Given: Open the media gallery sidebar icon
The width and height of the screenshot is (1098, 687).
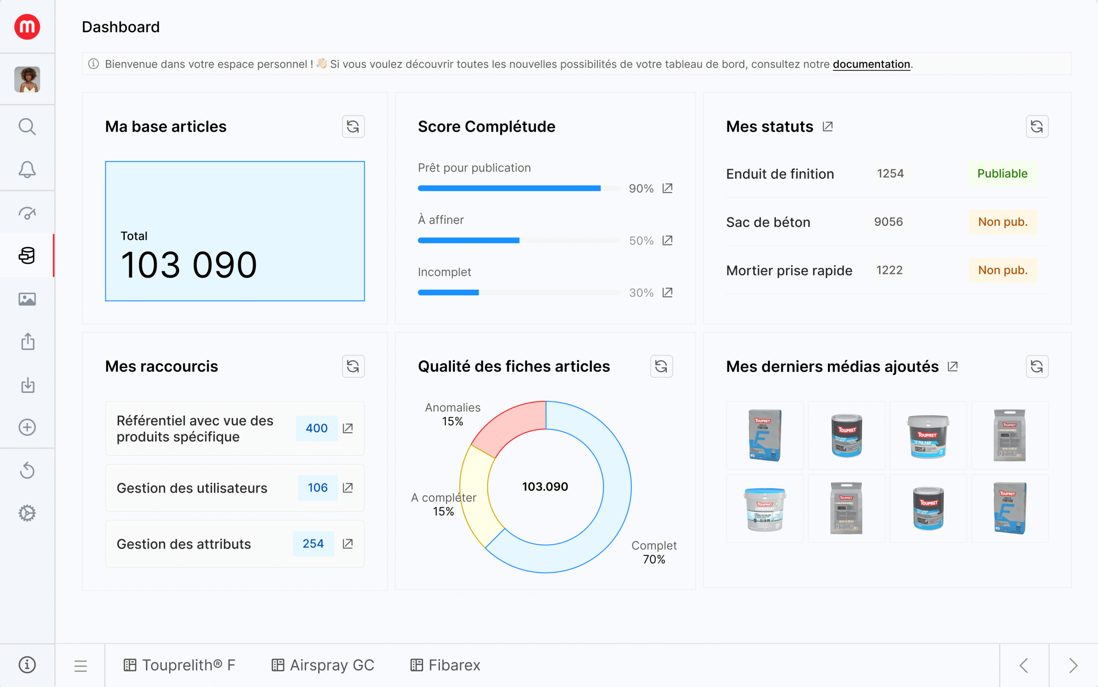Looking at the screenshot, I should pyautogui.click(x=27, y=299).
